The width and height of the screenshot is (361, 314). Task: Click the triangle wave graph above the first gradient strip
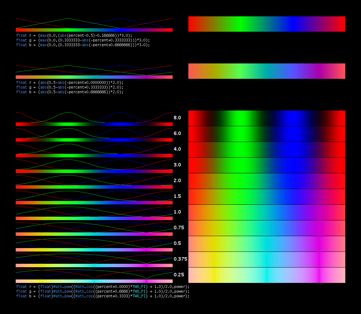[94, 23]
